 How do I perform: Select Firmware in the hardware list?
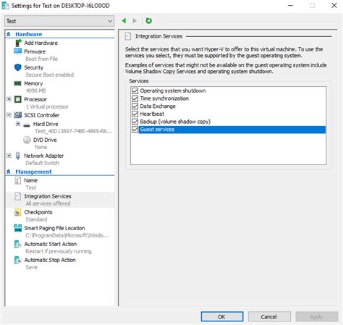coord(35,51)
